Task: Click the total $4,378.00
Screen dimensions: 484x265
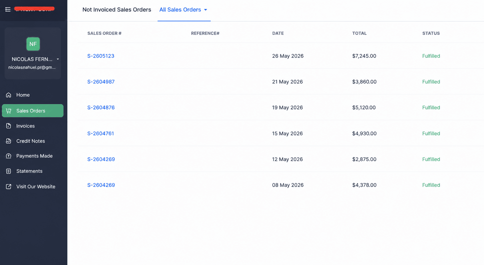Action: (x=364, y=185)
